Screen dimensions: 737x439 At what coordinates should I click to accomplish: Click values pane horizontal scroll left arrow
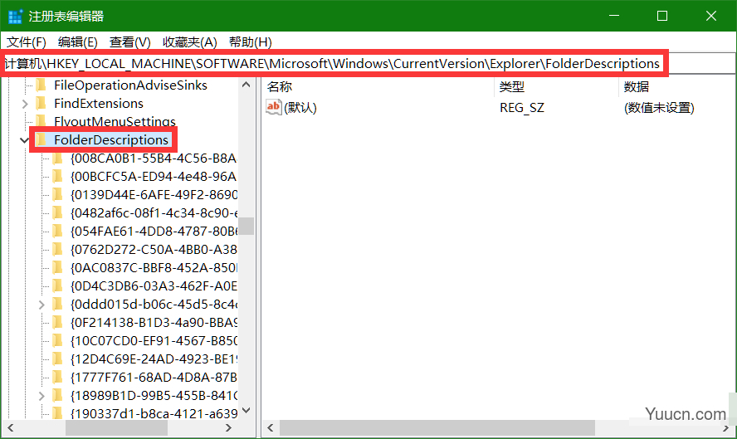point(271,427)
